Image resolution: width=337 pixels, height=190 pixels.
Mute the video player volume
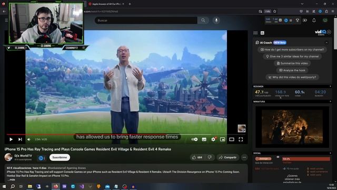(29, 139)
